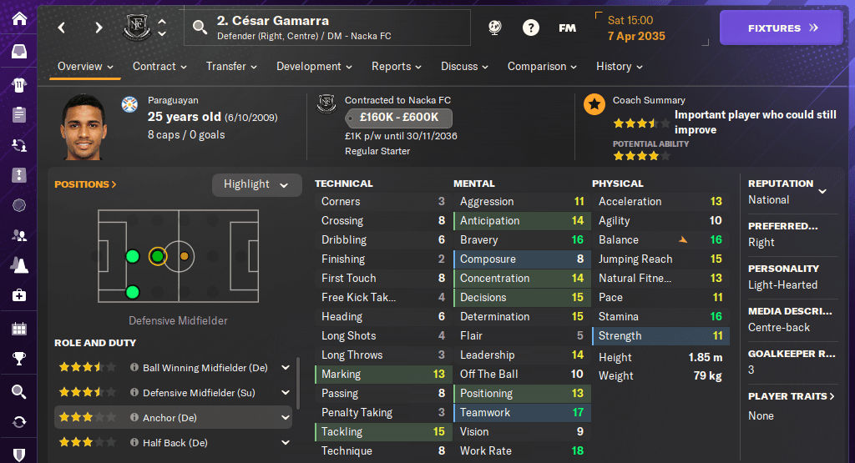Open the Highlight dropdown

coord(256,184)
